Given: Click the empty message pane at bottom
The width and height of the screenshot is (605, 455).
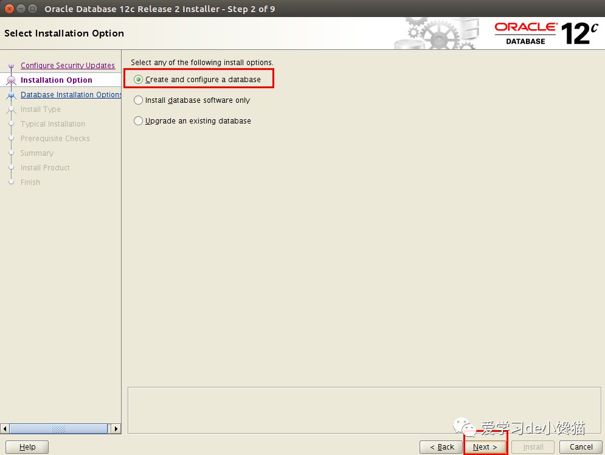Looking at the screenshot, I should pos(364,410).
